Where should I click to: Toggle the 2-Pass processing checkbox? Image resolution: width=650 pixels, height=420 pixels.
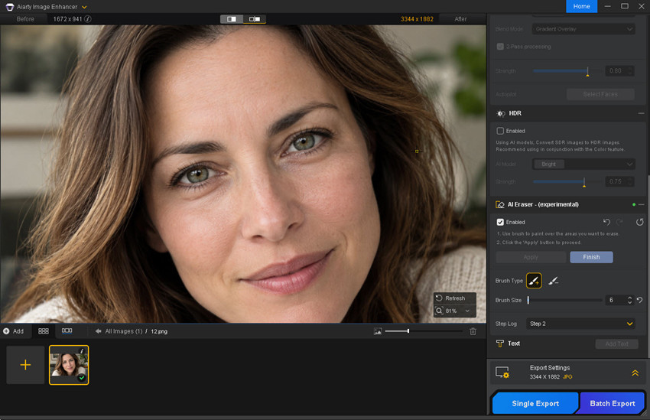[x=500, y=47]
